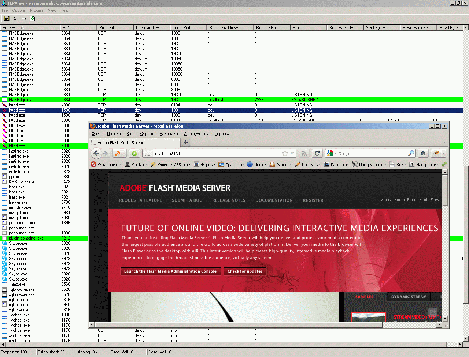Click the TCPView application icon in title bar
Screen dimensions: 469x357
pyautogui.click(x=4, y=3)
